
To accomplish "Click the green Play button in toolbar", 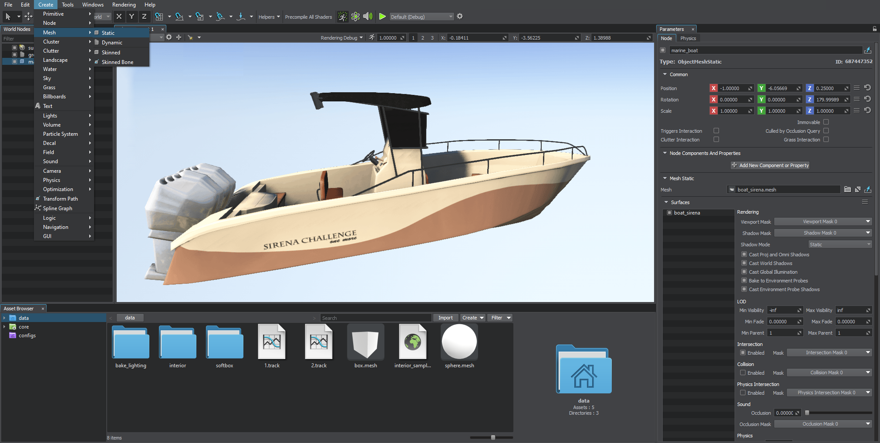I will pyautogui.click(x=382, y=17).
